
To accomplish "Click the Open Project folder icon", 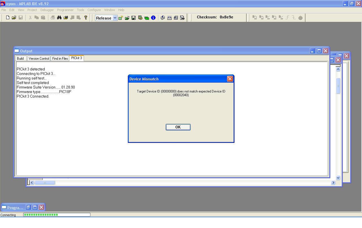I will [127, 18].
